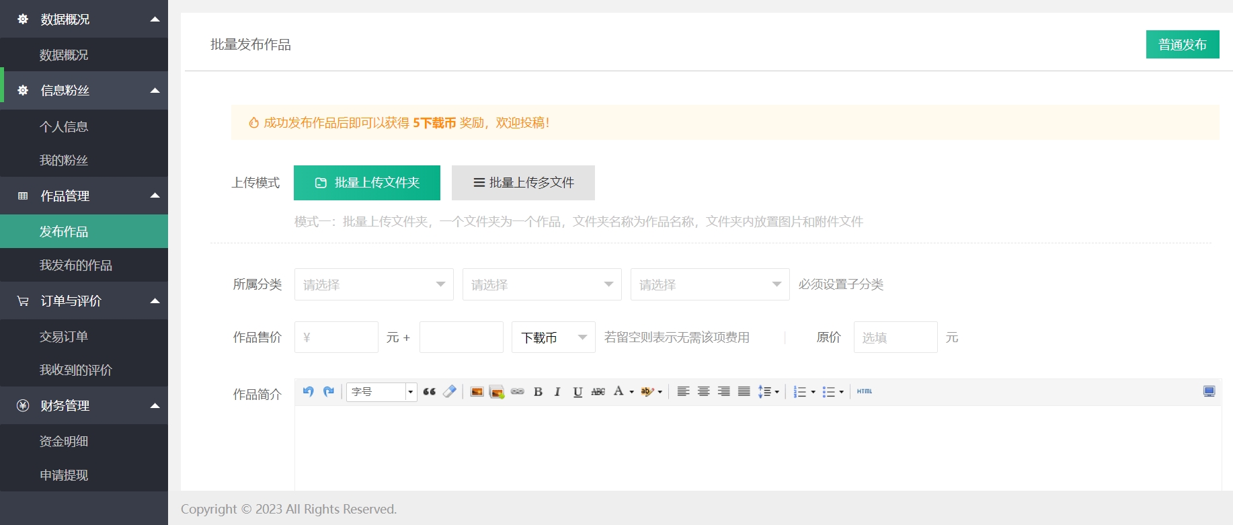Open the third 请选择 category dropdown
Screen dimensions: 1233x525
coord(710,284)
